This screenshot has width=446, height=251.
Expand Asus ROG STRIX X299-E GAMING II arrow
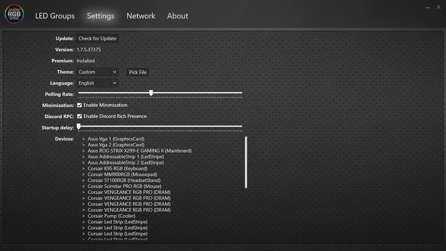[84, 151]
